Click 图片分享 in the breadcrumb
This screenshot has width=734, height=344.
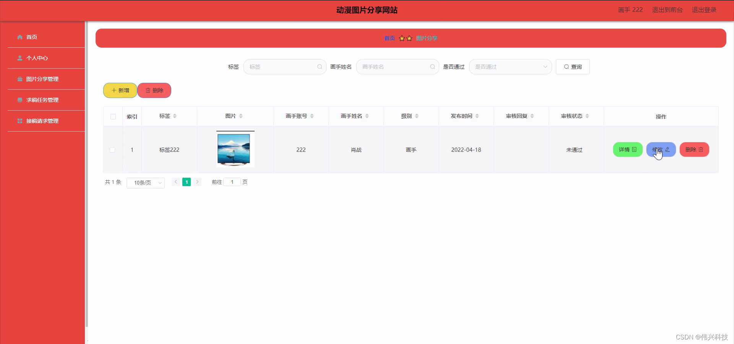tap(427, 38)
